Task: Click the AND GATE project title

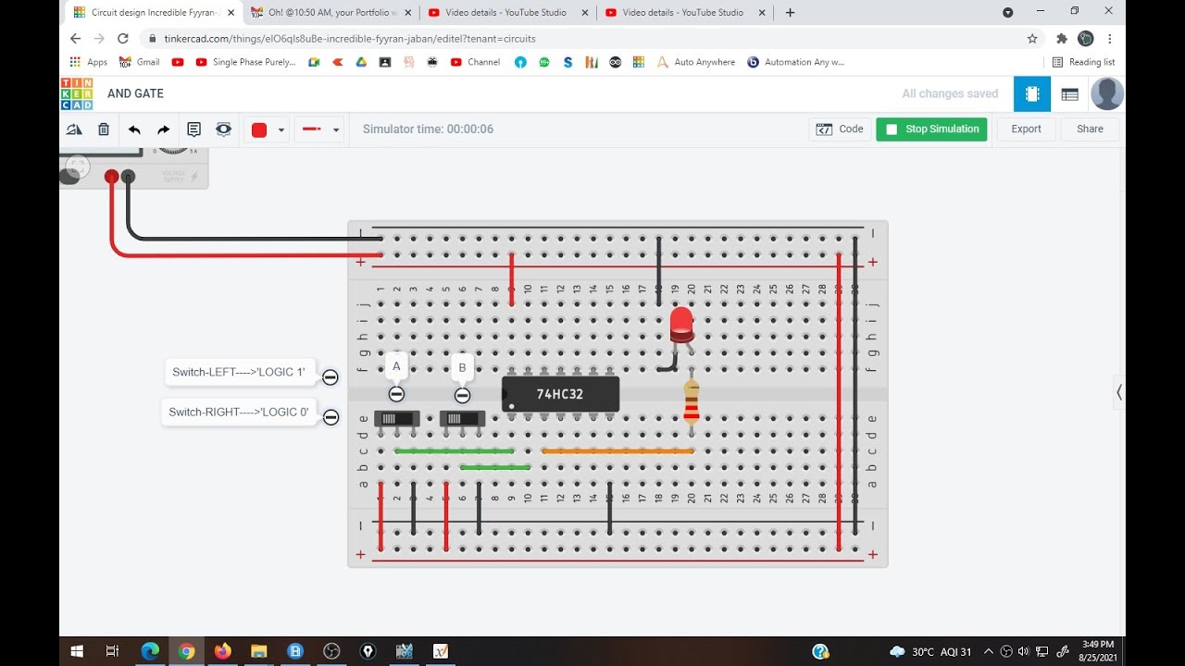Action: pyautogui.click(x=135, y=93)
